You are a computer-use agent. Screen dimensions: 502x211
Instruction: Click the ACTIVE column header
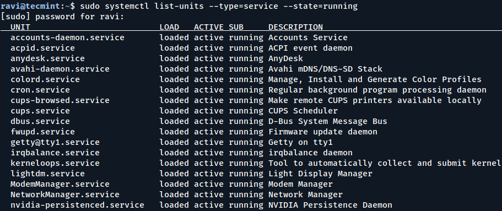209,27
